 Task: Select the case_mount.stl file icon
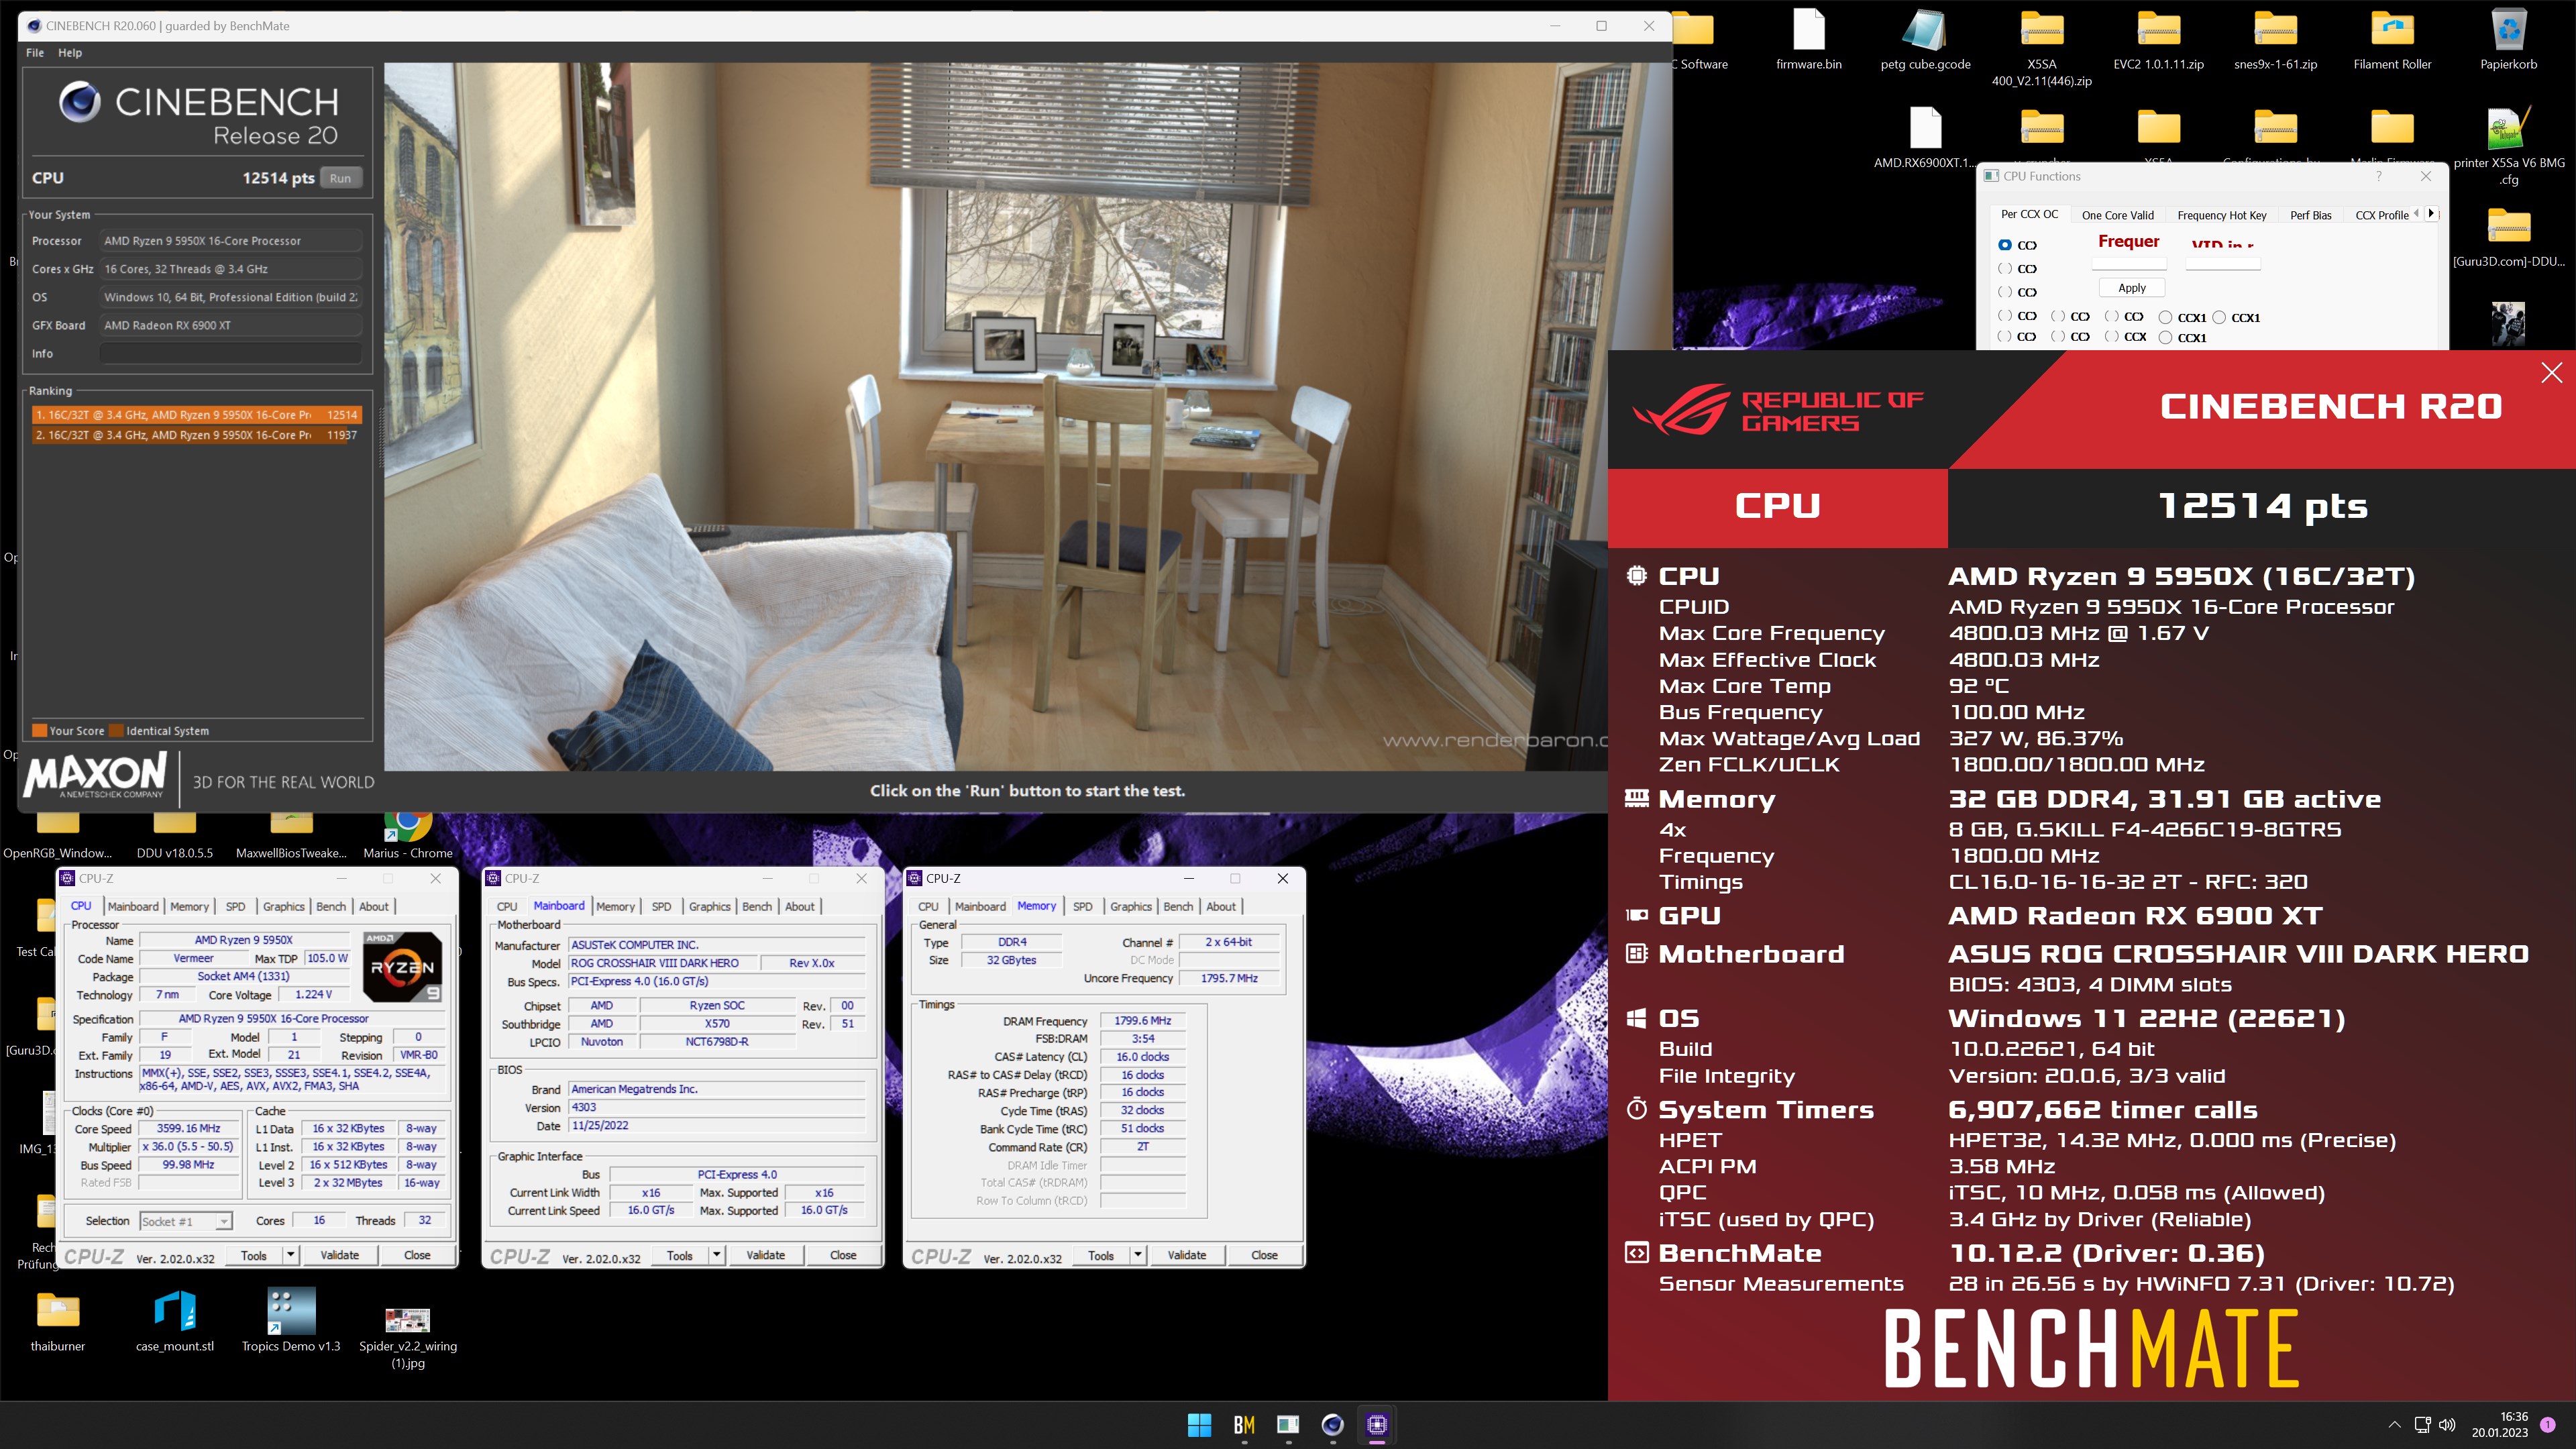(175, 1321)
